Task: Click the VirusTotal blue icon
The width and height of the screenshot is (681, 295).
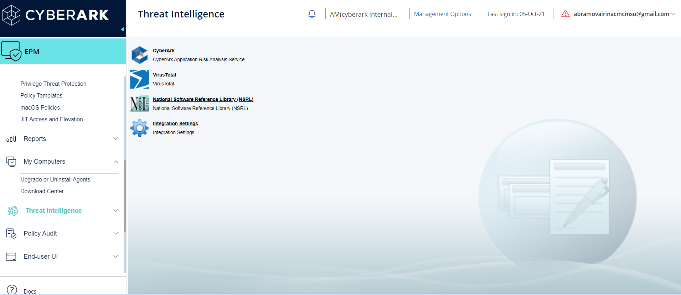Action: 140,79
